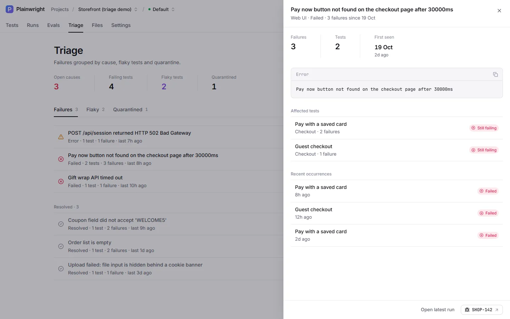Screen dimensions: 510x319
Task: Close the failure details panel
Action: point(499,11)
